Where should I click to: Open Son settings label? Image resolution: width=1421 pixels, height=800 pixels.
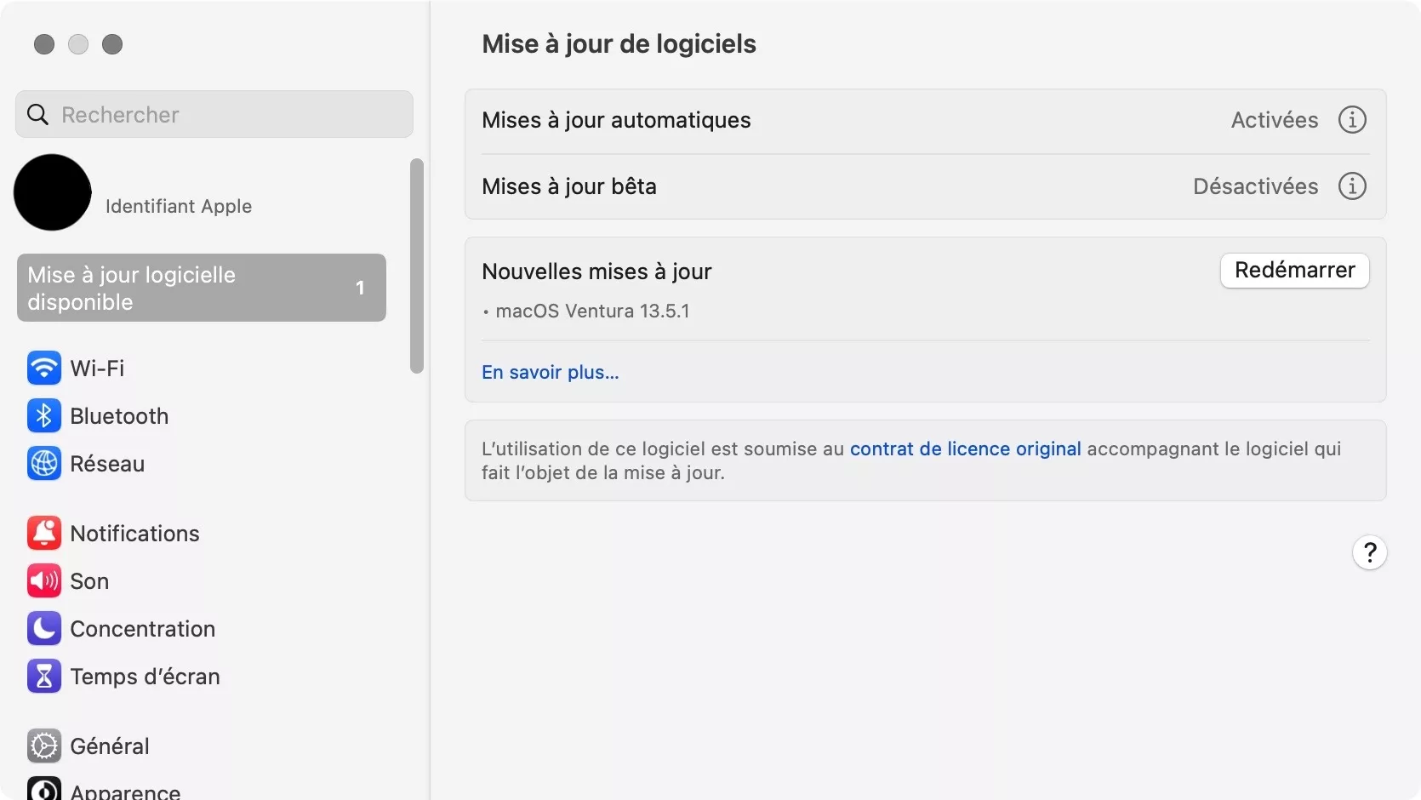click(x=89, y=581)
